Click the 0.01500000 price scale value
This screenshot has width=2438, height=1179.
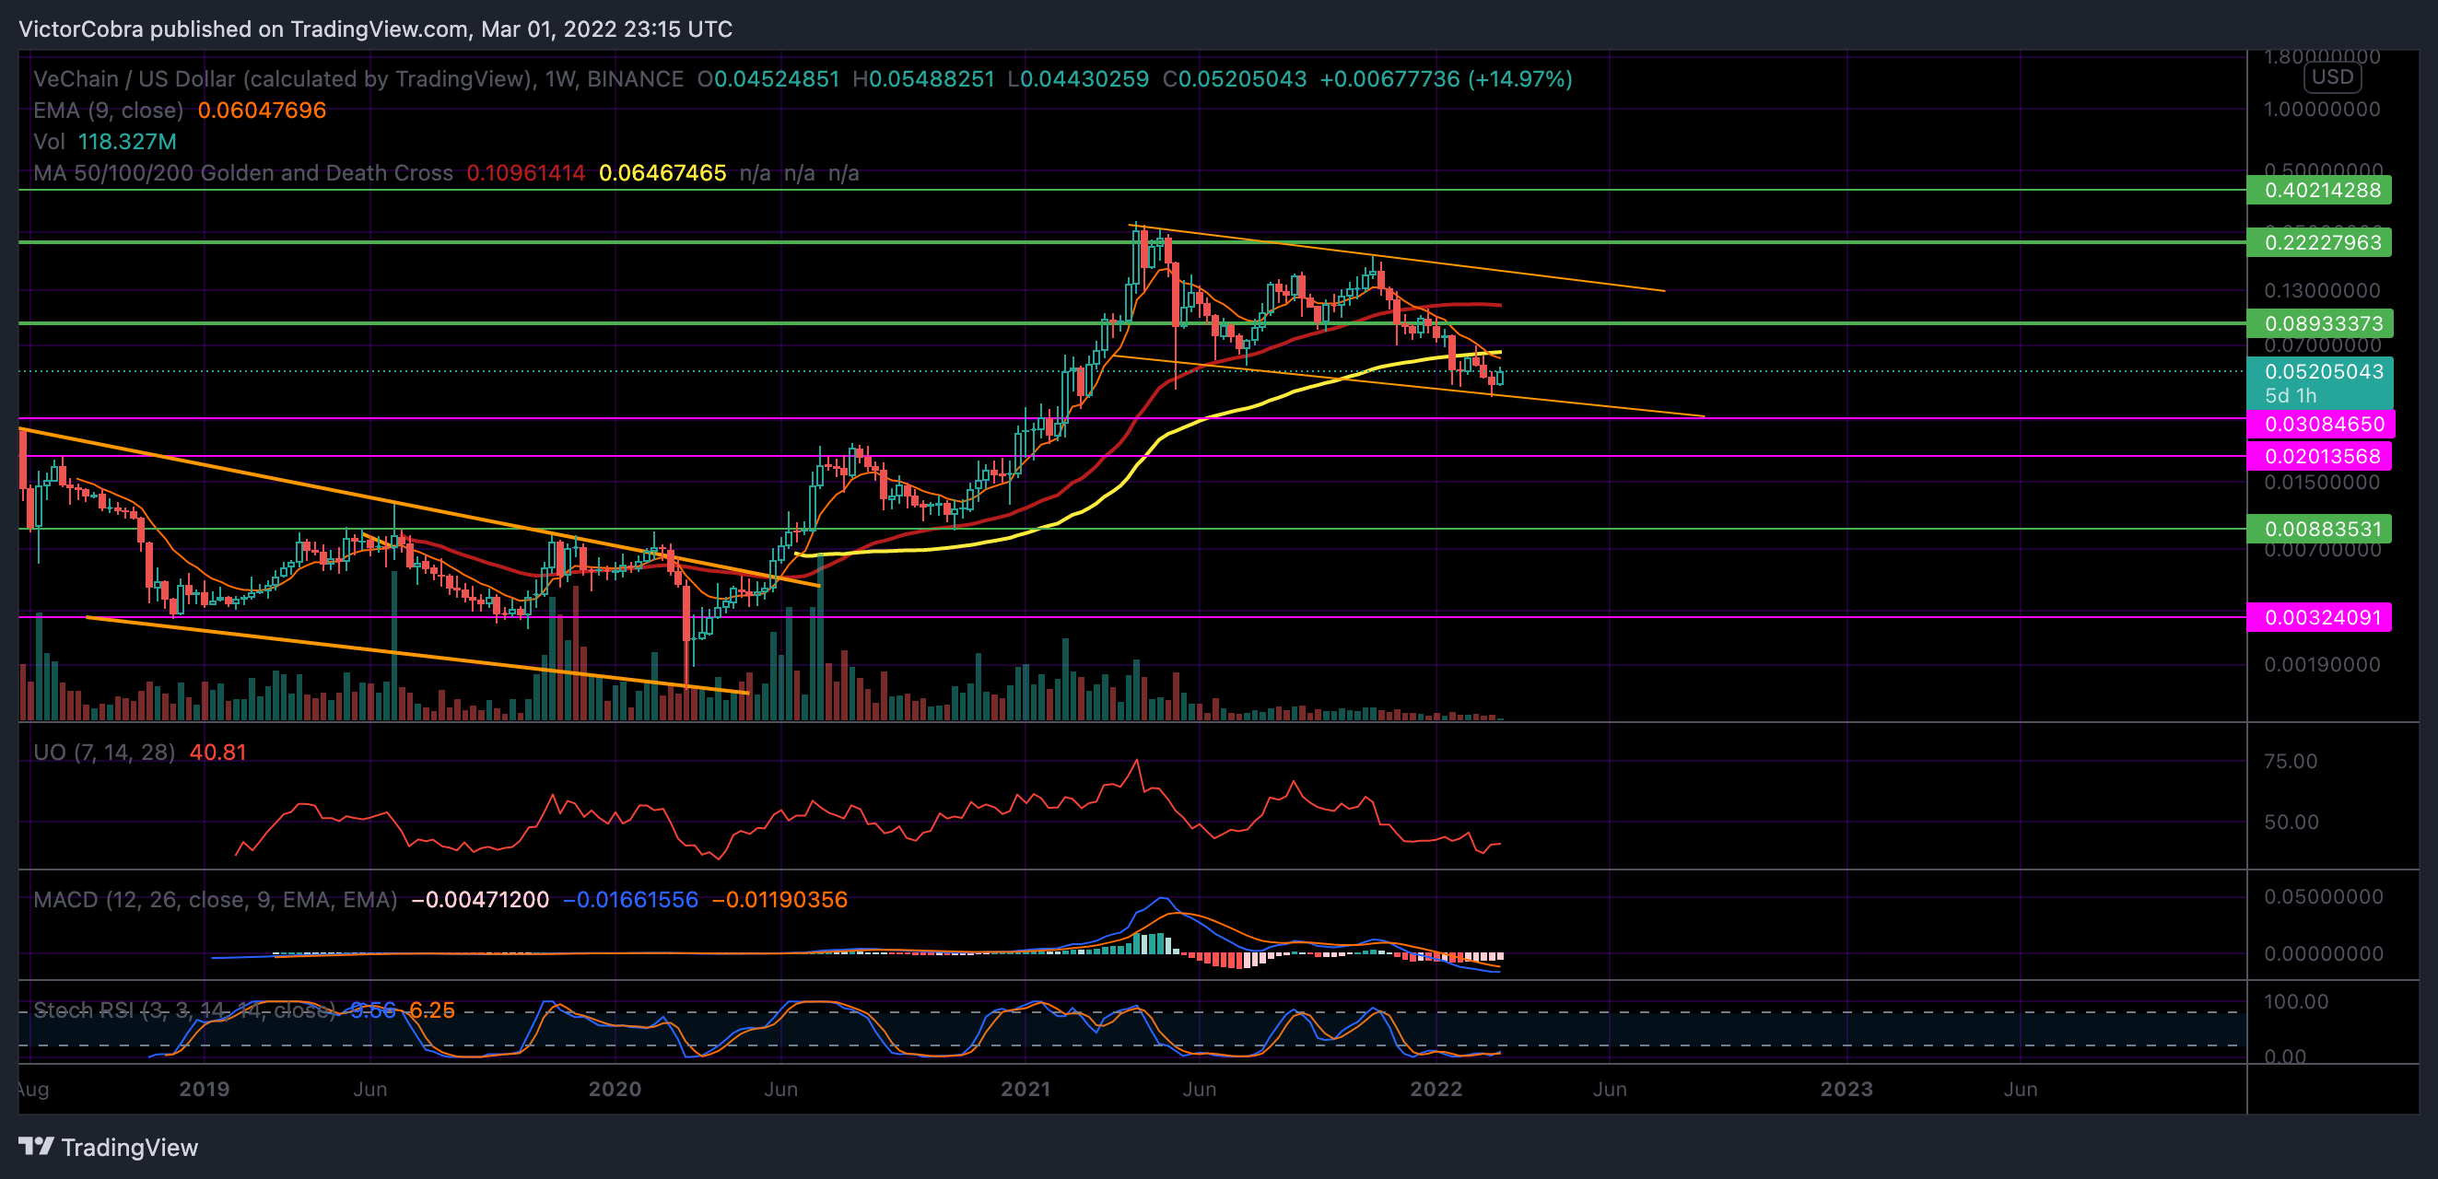pyautogui.click(x=2322, y=483)
